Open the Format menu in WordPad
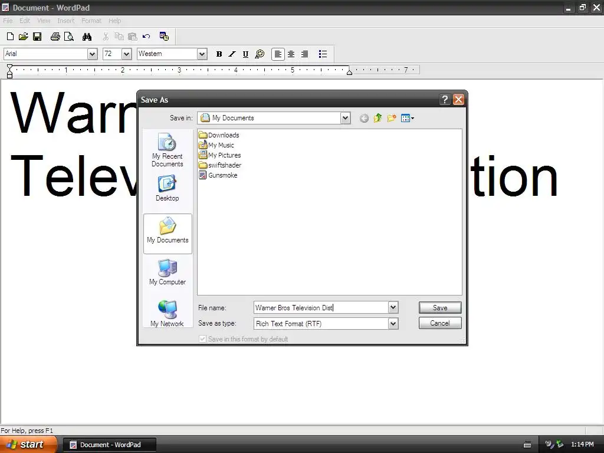The width and height of the screenshot is (604, 453). (91, 21)
